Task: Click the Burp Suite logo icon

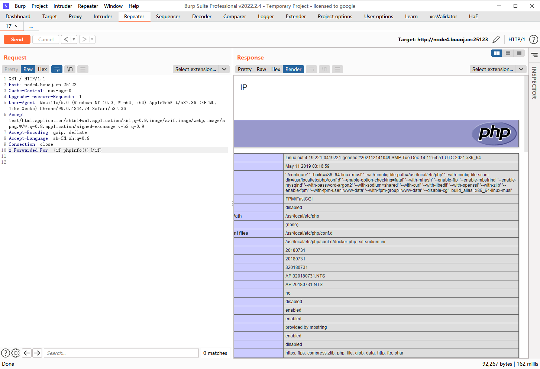Action: [x=6, y=6]
